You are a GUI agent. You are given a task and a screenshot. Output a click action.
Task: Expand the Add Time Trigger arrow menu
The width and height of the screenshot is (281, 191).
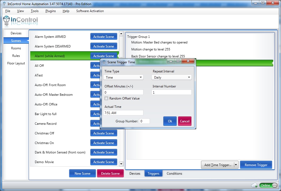tap(236, 165)
